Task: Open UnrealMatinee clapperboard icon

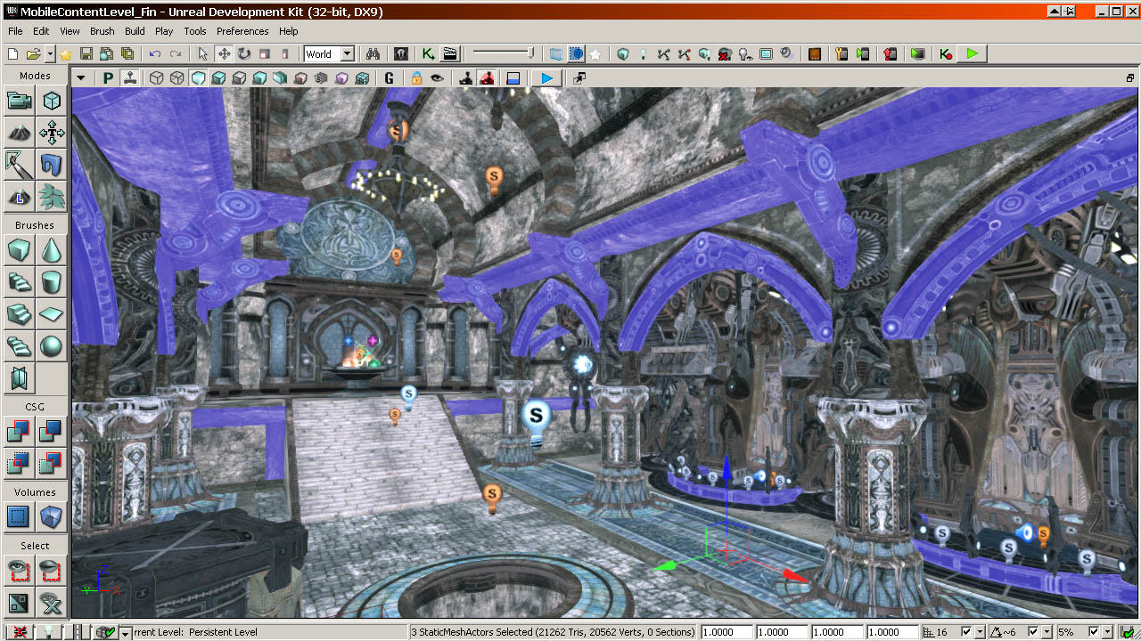Action: pyautogui.click(x=450, y=54)
